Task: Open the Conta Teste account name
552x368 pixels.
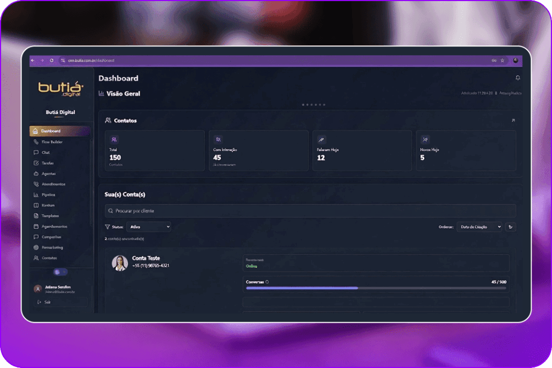Action: coord(146,258)
